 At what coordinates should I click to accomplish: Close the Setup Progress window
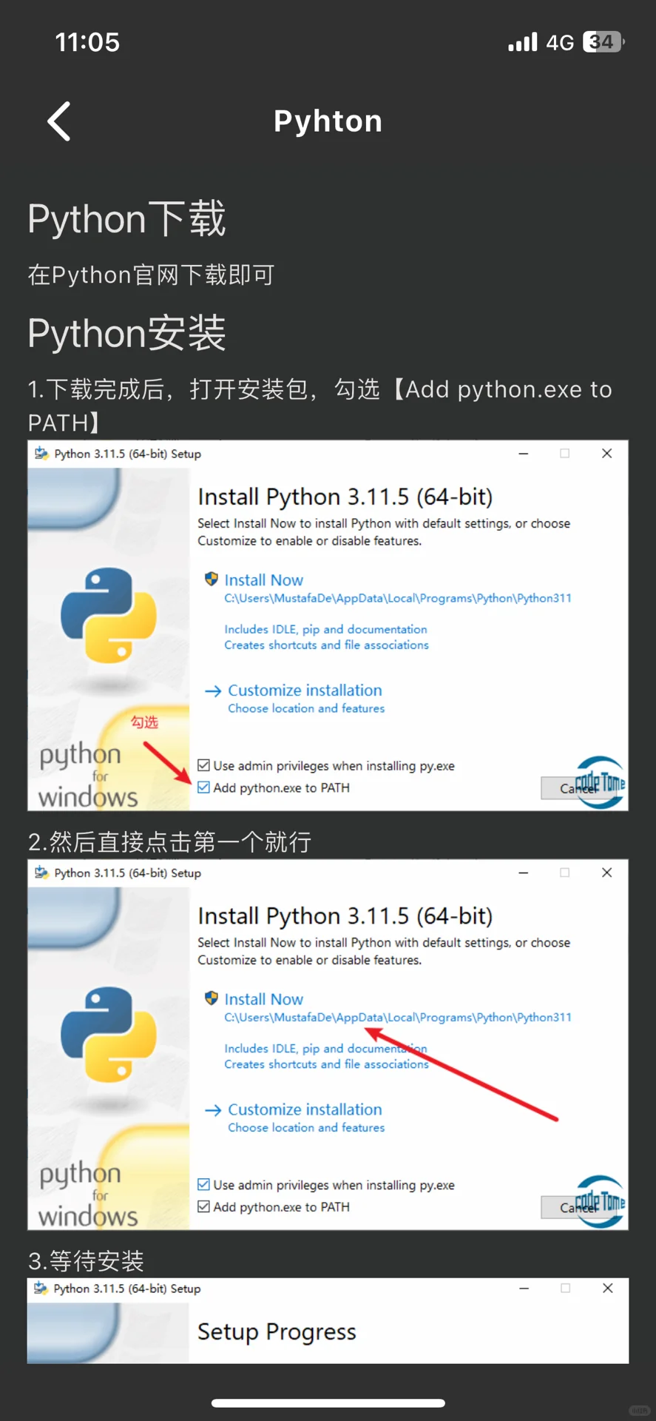tap(608, 1289)
